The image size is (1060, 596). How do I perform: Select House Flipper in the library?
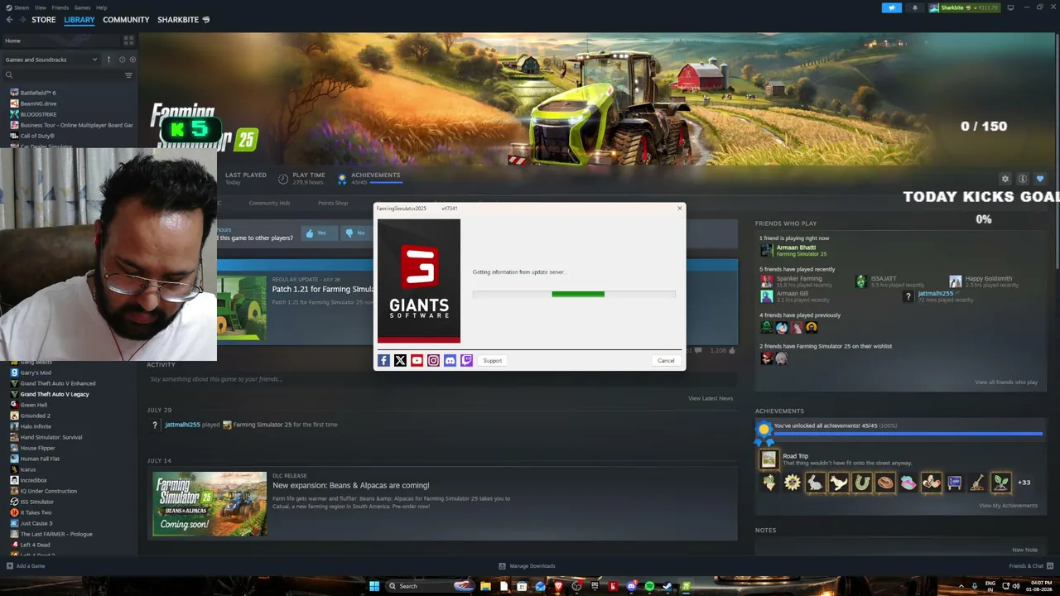(x=37, y=448)
